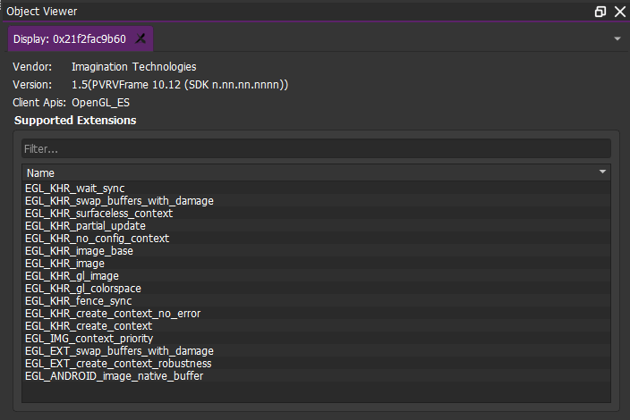
Task: Select EGL_KHR_surfaceless_context row
Action: (x=316, y=213)
